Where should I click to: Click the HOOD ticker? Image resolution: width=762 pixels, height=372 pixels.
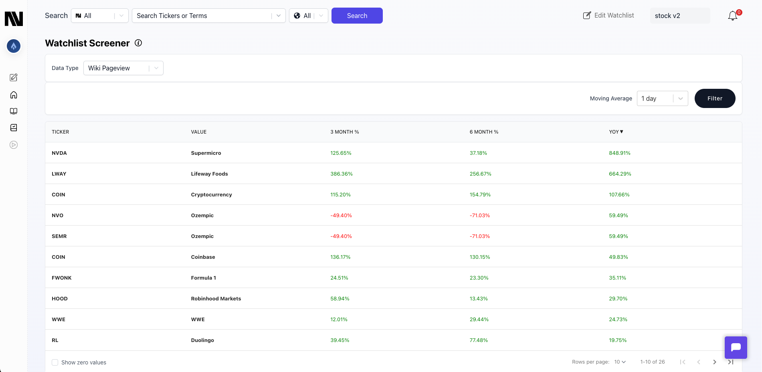point(60,299)
